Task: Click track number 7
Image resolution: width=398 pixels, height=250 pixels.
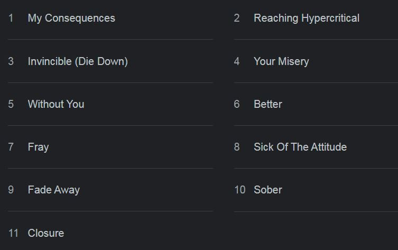Action: (x=11, y=147)
